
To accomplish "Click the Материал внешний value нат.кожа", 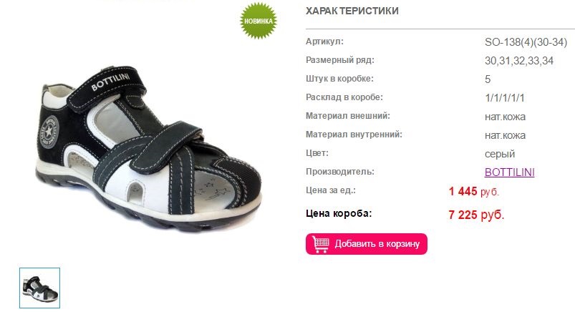I will point(505,117).
